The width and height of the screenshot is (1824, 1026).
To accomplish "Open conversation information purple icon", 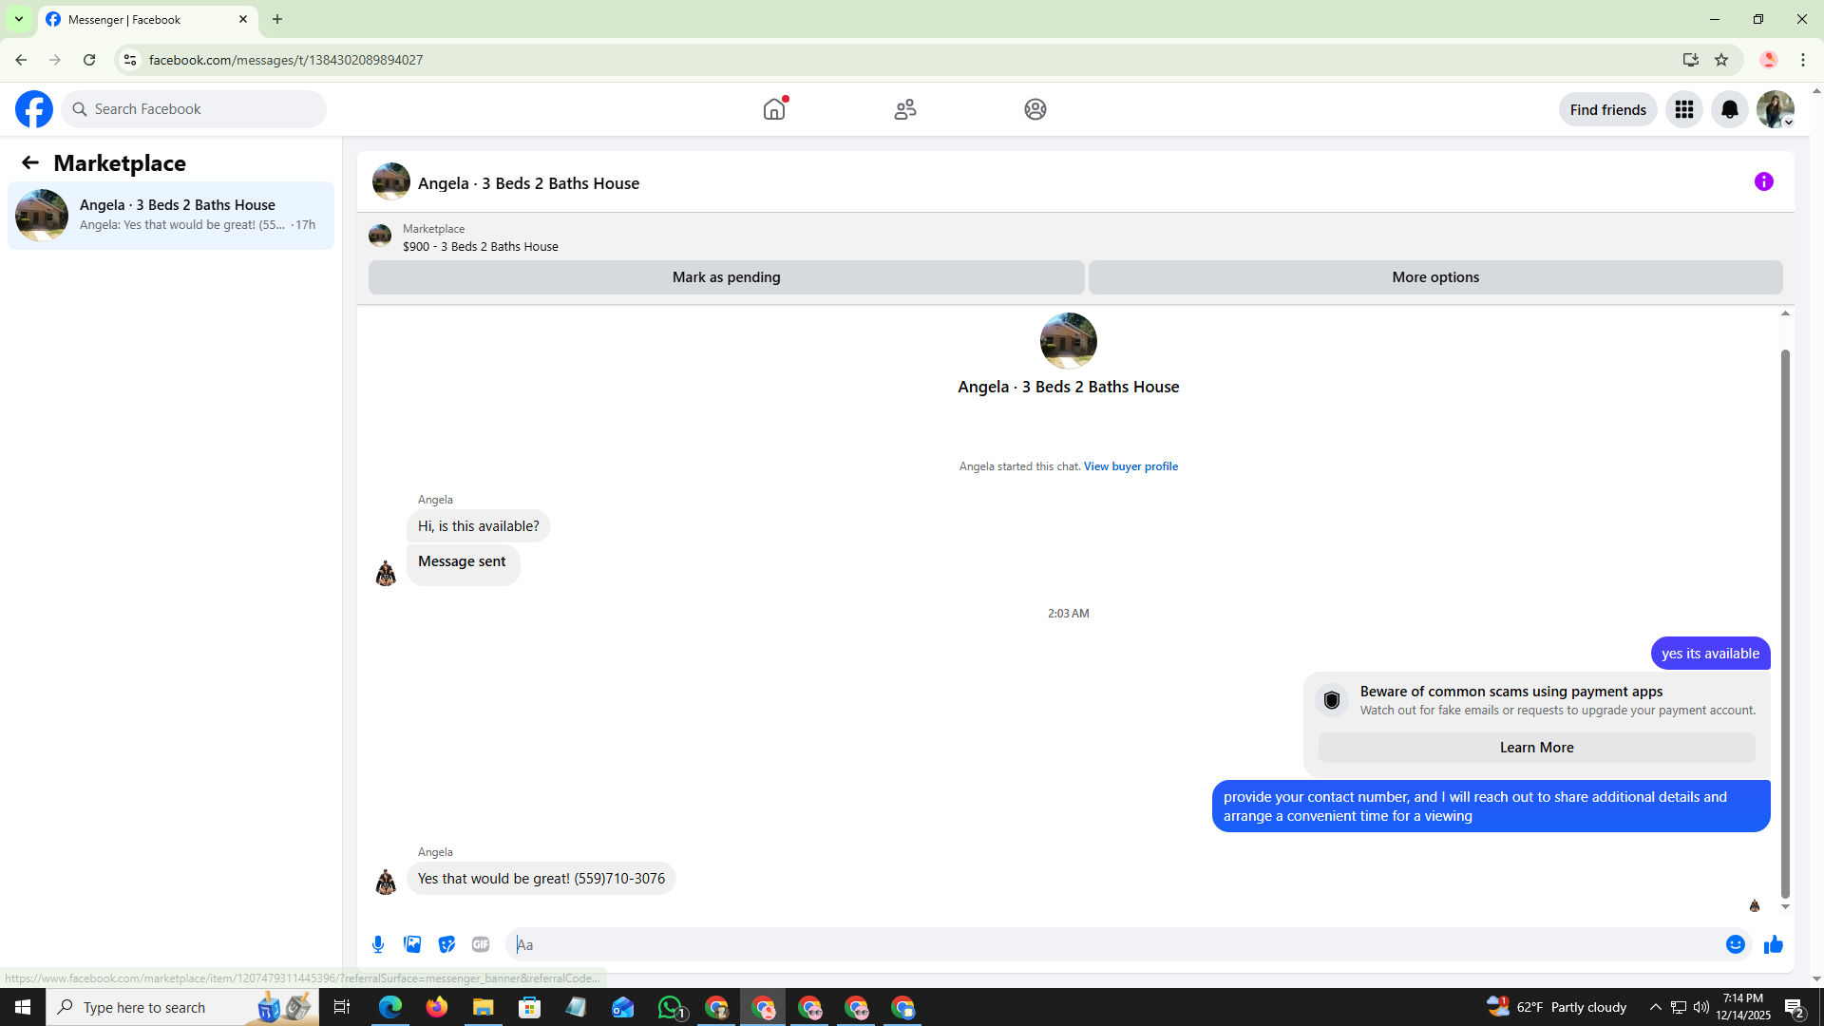I will click(x=1763, y=181).
